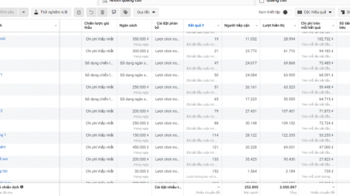This screenshot has height=196, width=350.
Task: Open the 'Cột: Hiệu quả' columns dropdown
Action: coord(314,12)
